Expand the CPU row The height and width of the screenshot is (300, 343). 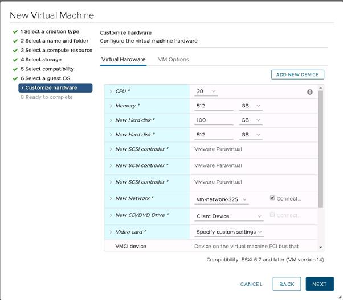[111, 91]
